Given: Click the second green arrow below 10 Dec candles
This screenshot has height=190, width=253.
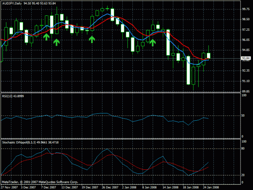Looking at the screenshot, I should click(57, 42).
